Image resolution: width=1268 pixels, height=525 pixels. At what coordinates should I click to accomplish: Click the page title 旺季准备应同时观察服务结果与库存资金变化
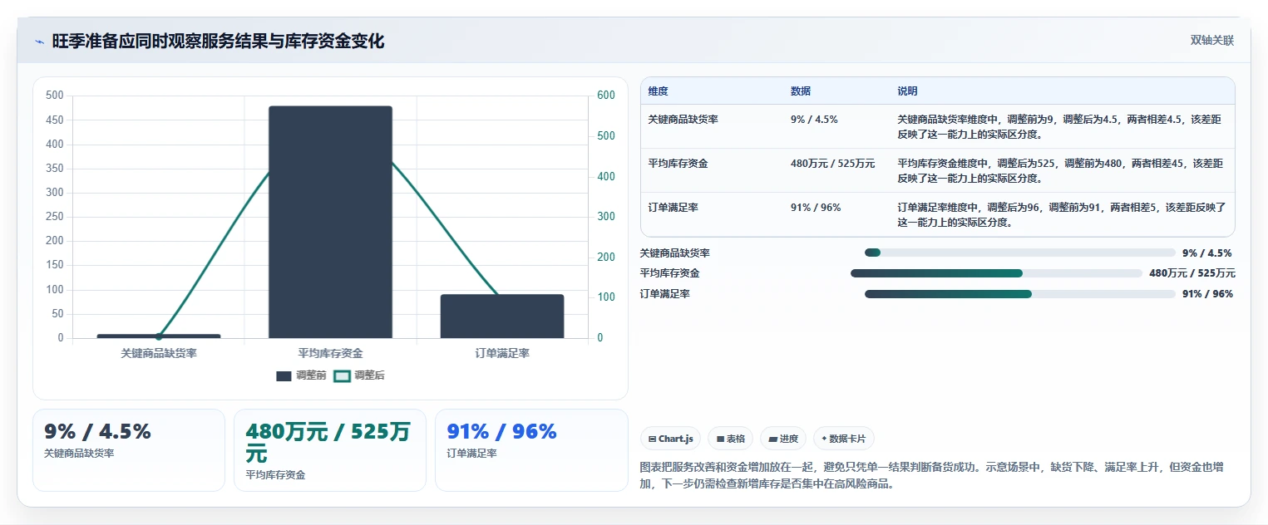(x=218, y=42)
